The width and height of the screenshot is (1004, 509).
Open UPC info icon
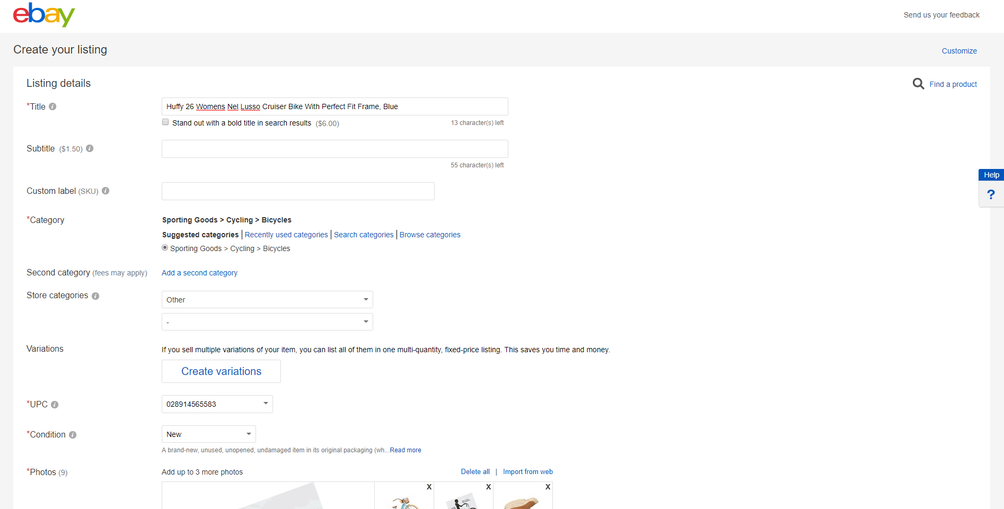click(x=55, y=405)
